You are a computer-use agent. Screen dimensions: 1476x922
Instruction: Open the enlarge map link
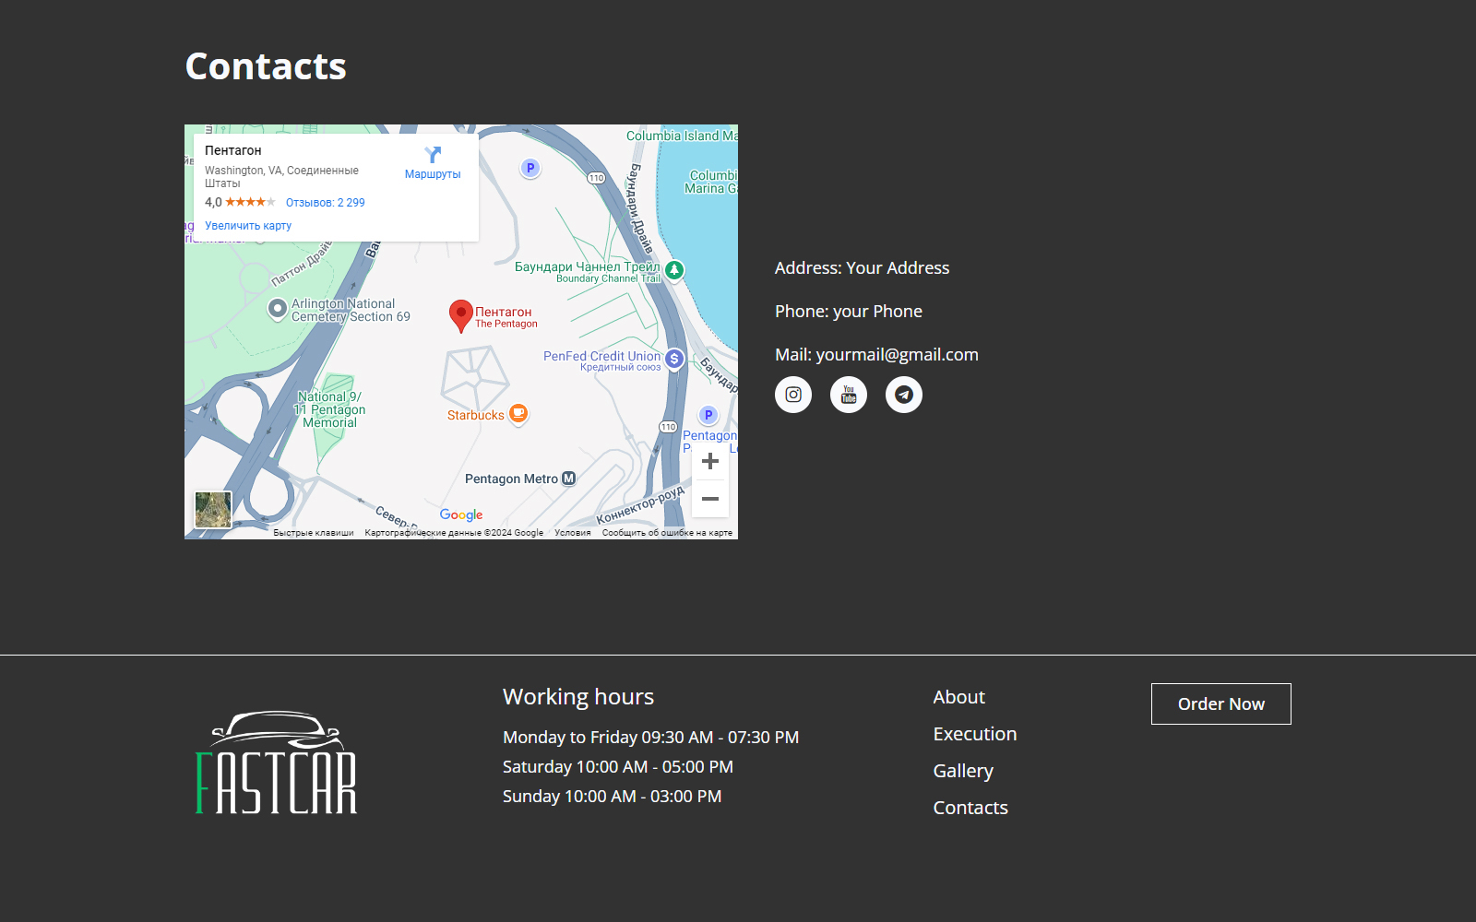point(248,226)
